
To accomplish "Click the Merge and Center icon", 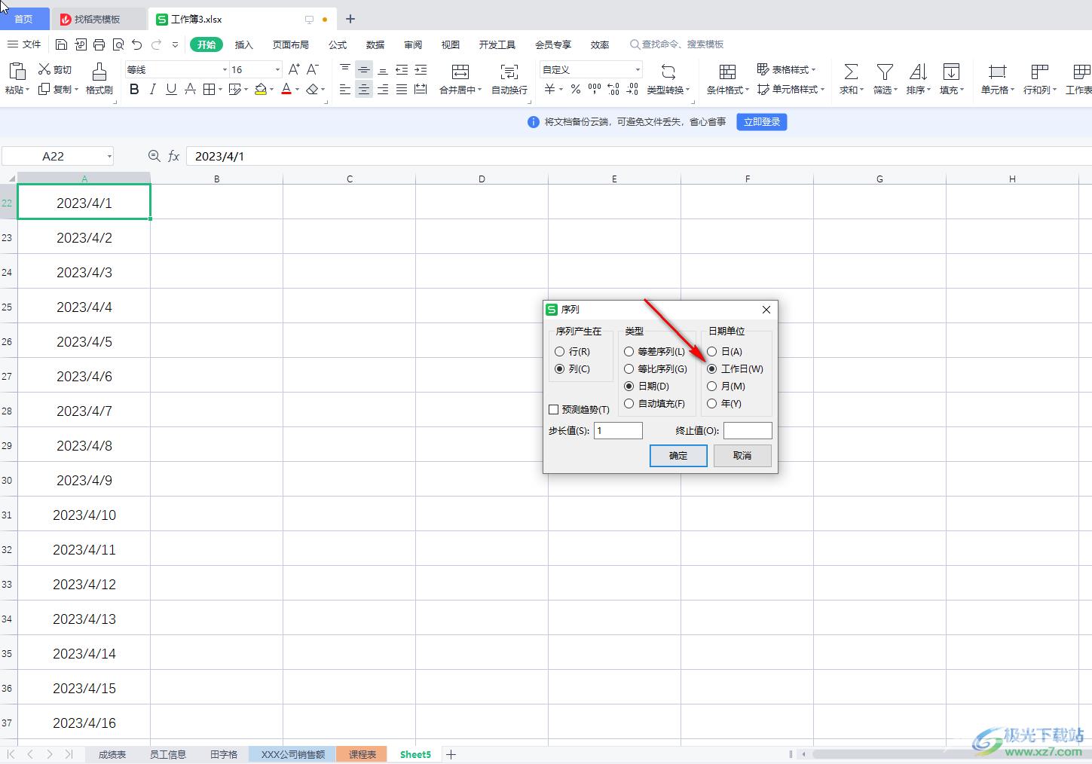I will click(x=460, y=72).
